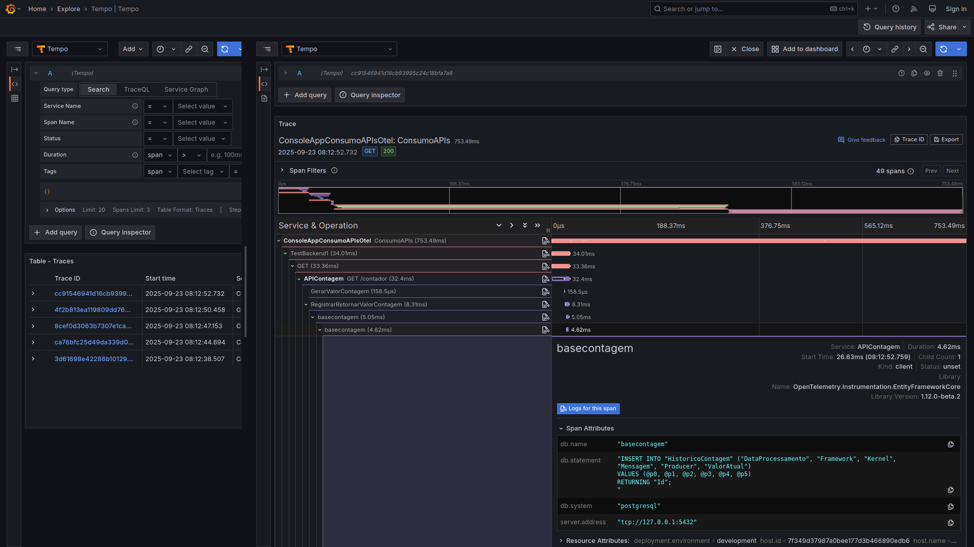Click the trace minimap overview
Screen dimensions: 974x547
point(620,200)
